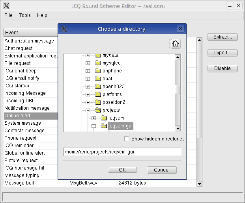
Task: Select the mysqlcc directory name
Action: pyautogui.click(x=112, y=63)
